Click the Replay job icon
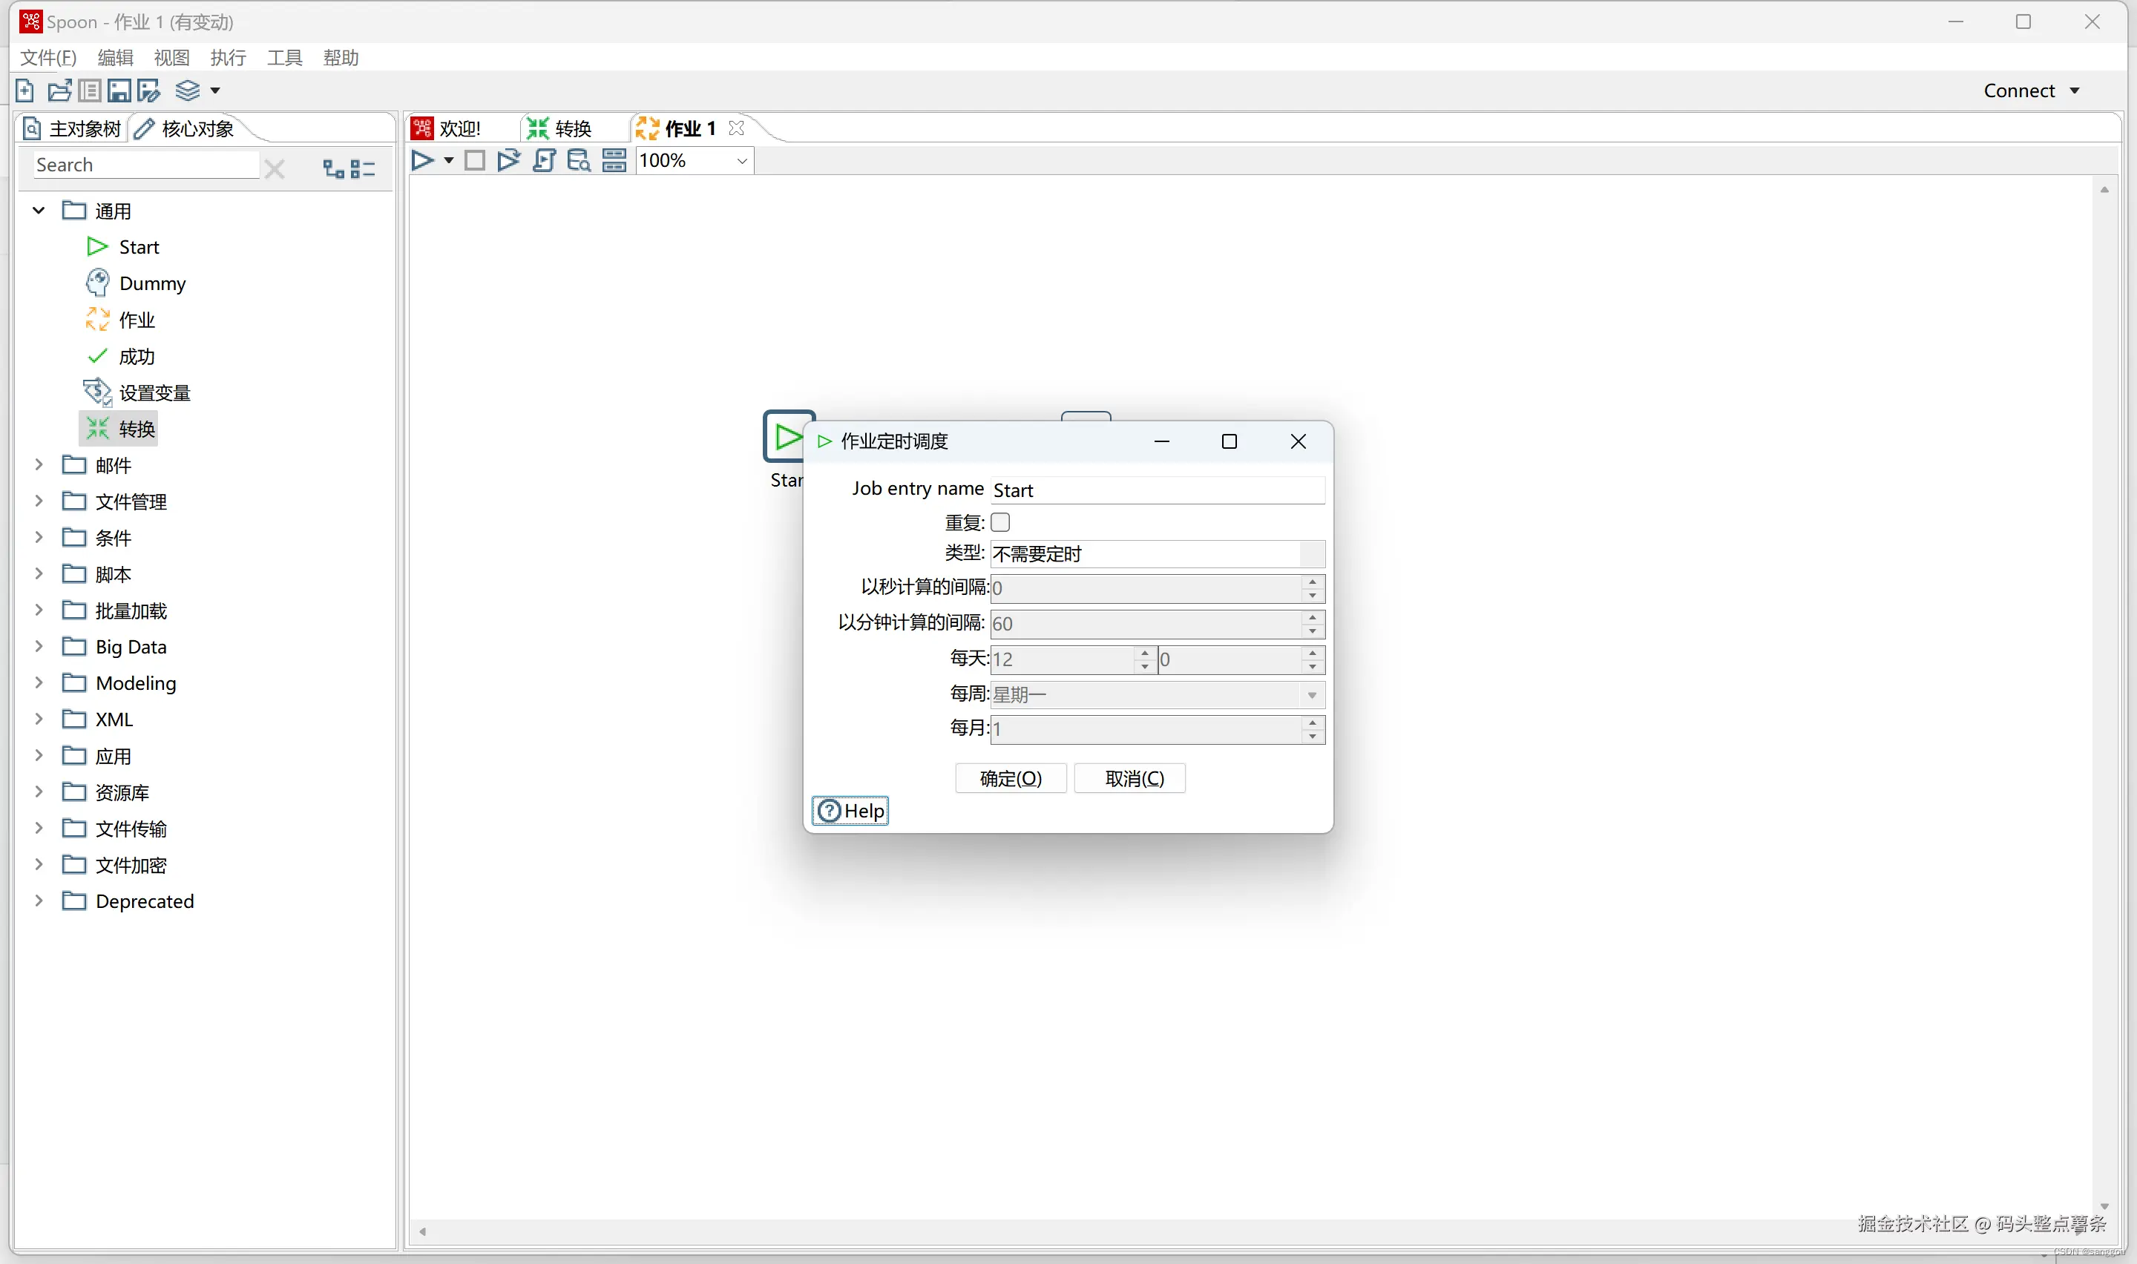The width and height of the screenshot is (2137, 1264). pos(508,160)
